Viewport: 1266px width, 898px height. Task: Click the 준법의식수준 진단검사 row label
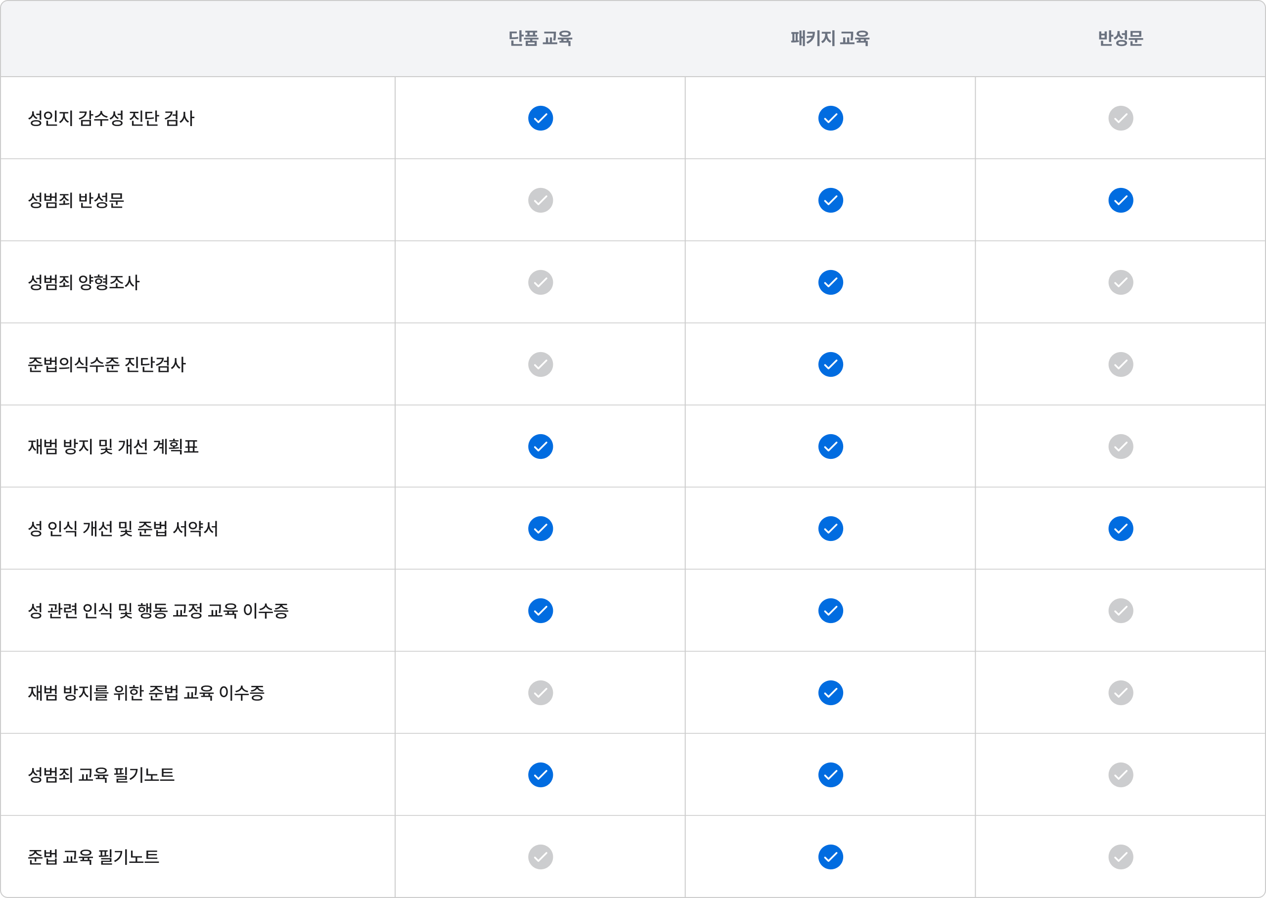point(107,364)
